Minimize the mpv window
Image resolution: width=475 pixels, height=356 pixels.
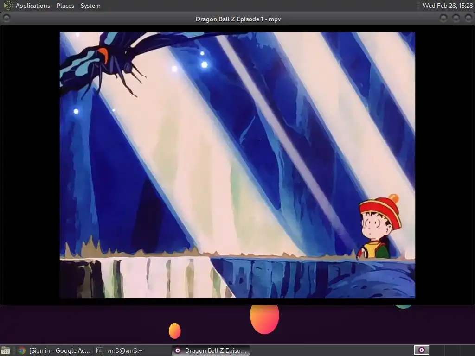(443, 19)
